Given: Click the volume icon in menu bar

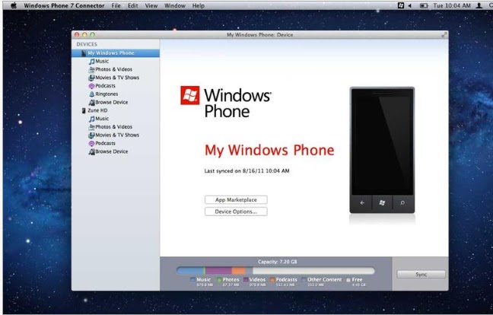Looking at the screenshot, I should pos(410,5).
